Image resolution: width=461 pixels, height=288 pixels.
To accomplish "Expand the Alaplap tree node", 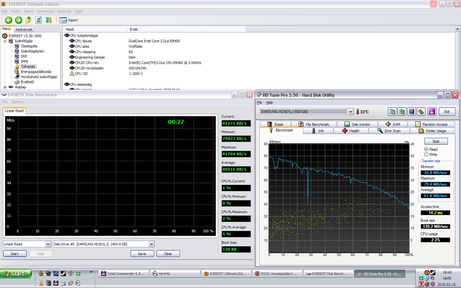I will click(5, 87).
